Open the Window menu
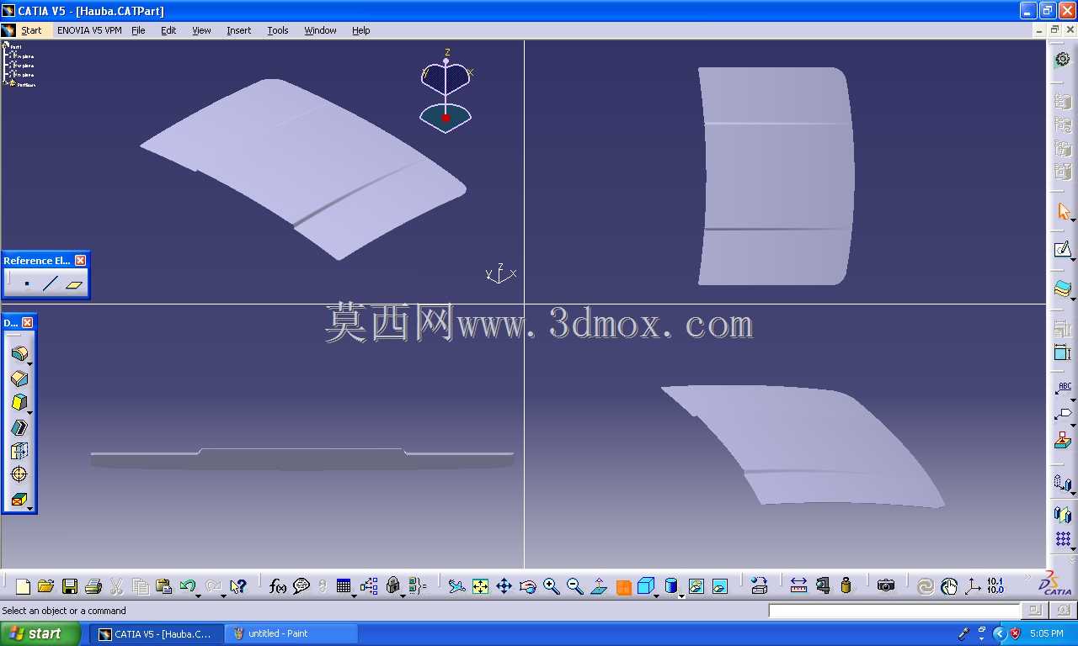Screen dimensions: 1078x646 320,30
